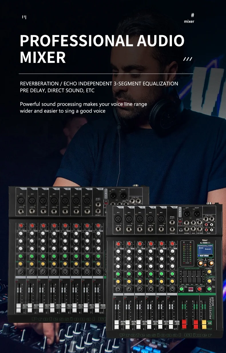The width and height of the screenshot is (226, 353).
Task: Click the T/RIGHT jack on front mixer channel 6/7
Action: coord(172,229)
